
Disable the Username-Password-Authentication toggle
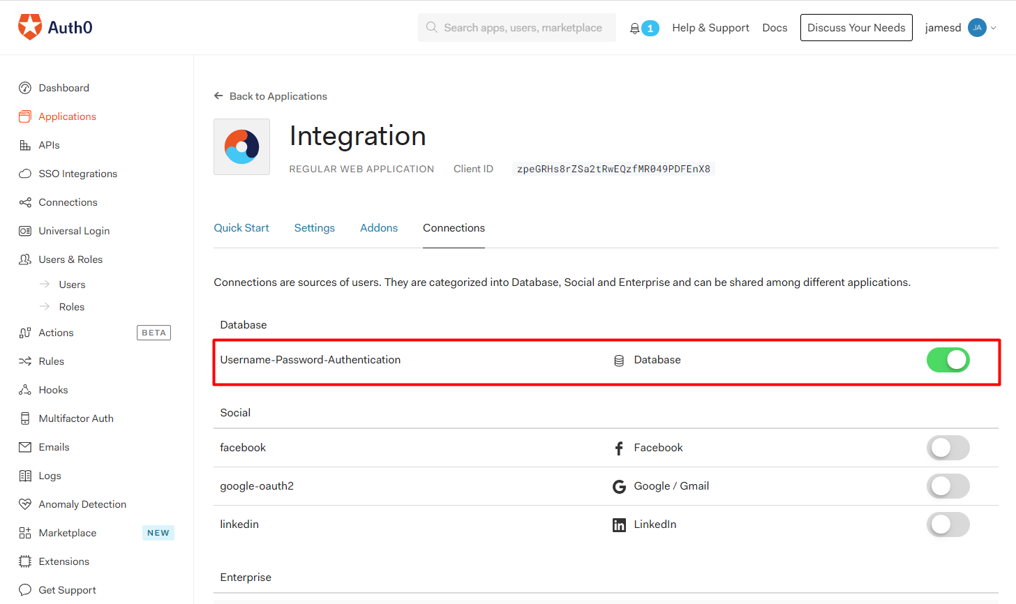pos(948,360)
